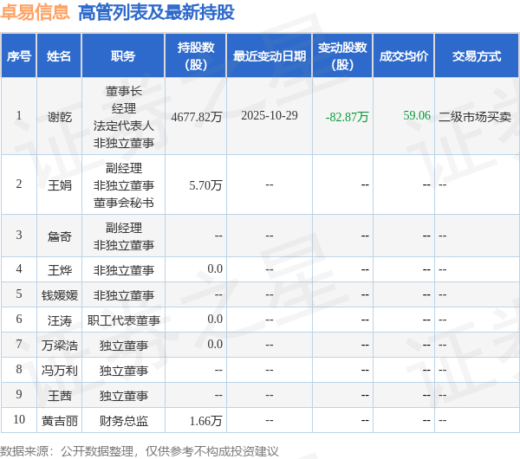The height and width of the screenshot is (459, 520).
Task: Select the average price '59.06'
Action: pos(417,115)
